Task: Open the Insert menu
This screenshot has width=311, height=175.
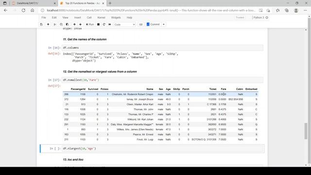Action: tap(77, 17)
